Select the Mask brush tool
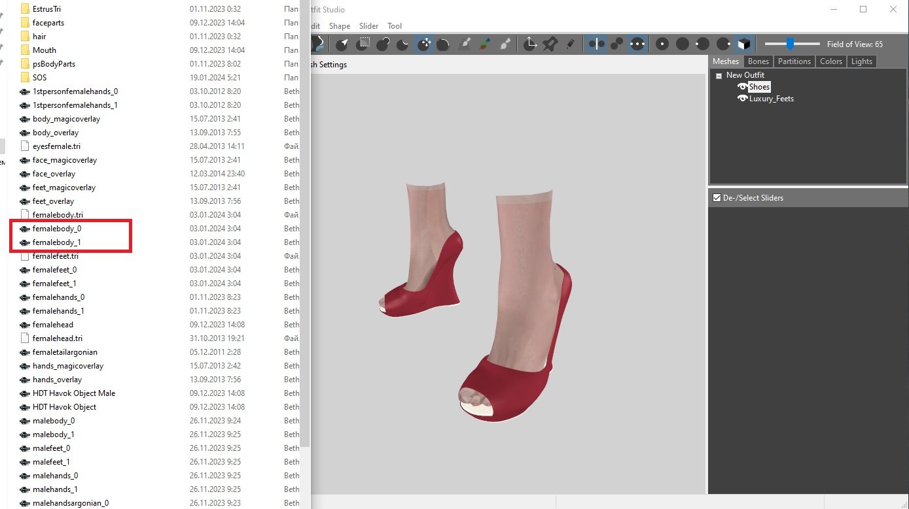This screenshot has height=509, width=909. [x=363, y=44]
